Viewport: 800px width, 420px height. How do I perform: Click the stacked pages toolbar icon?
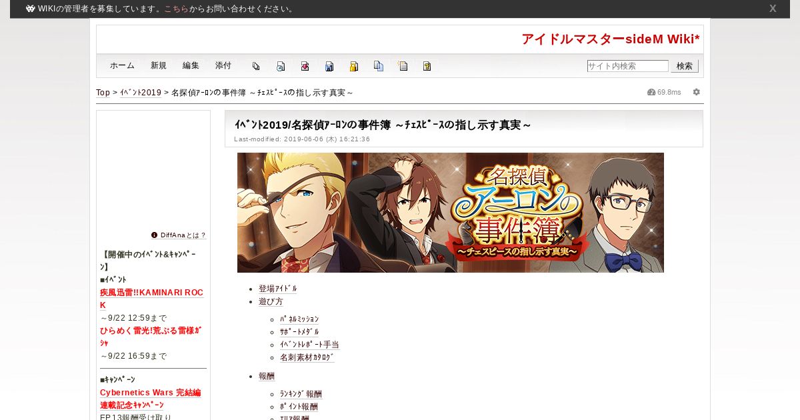(256, 66)
